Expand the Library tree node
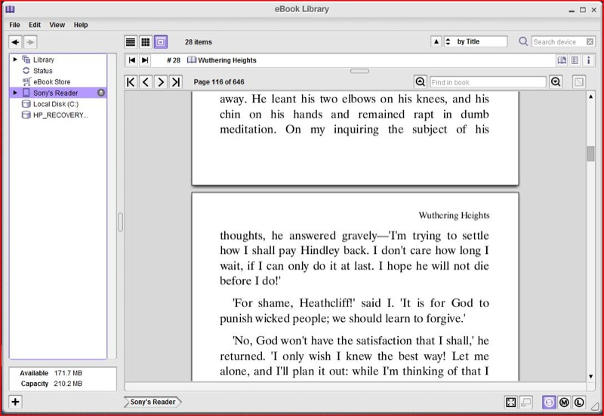 point(15,60)
